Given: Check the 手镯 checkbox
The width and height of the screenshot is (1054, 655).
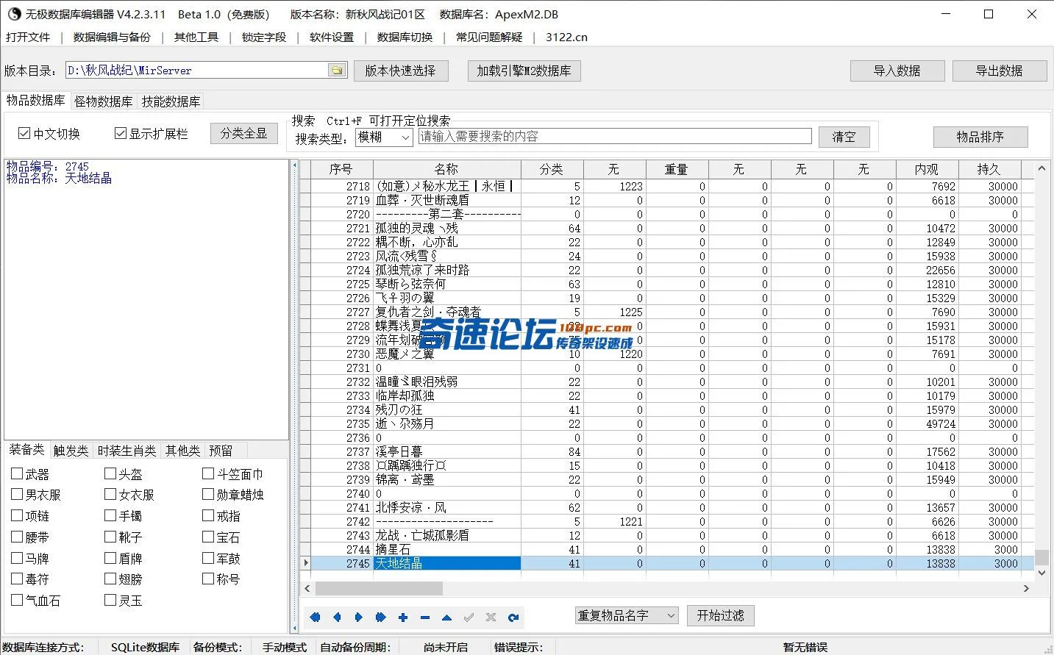Looking at the screenshot, I should (110, 515).
